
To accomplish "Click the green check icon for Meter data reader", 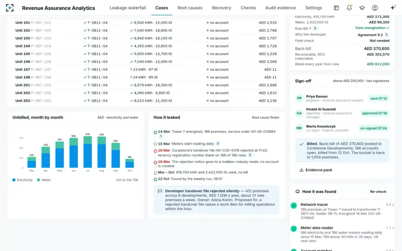I will click(294, 229).
